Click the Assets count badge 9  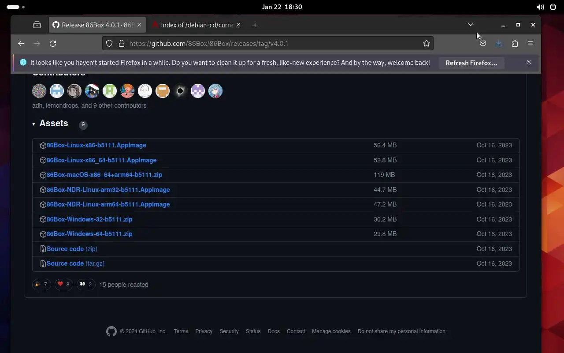pyautogui.click(x=83, y=124)
